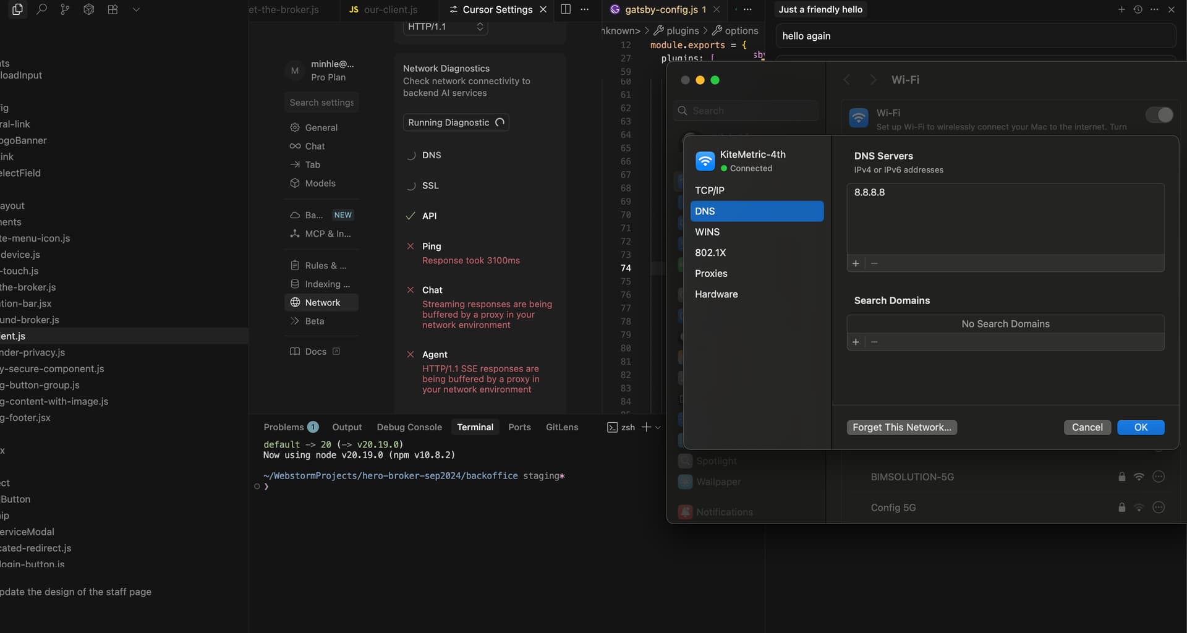Add a DNS server with plus

[x=856, y=263]
